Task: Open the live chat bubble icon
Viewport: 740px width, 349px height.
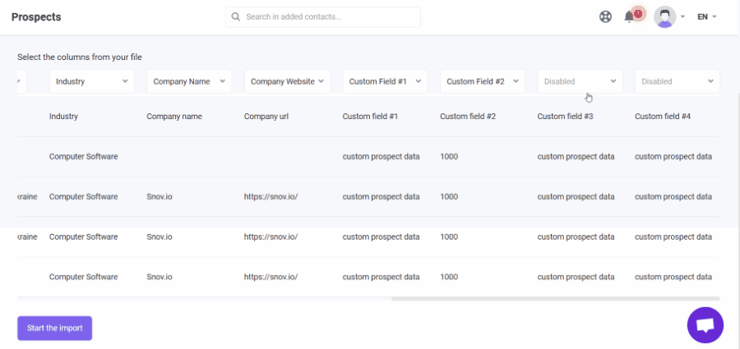Action: tap(705, 325)
